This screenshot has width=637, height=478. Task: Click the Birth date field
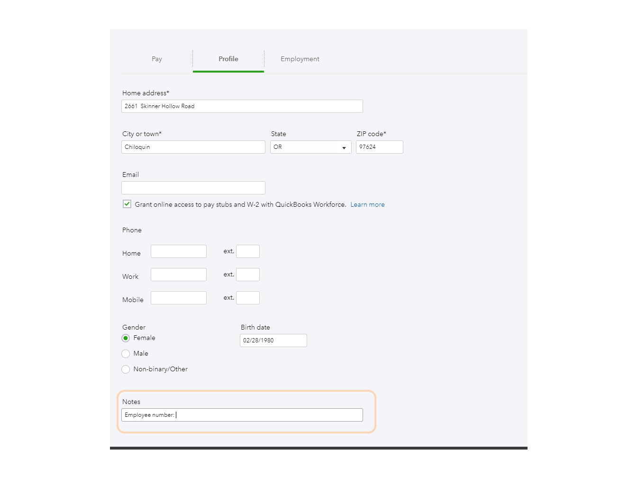273,340
